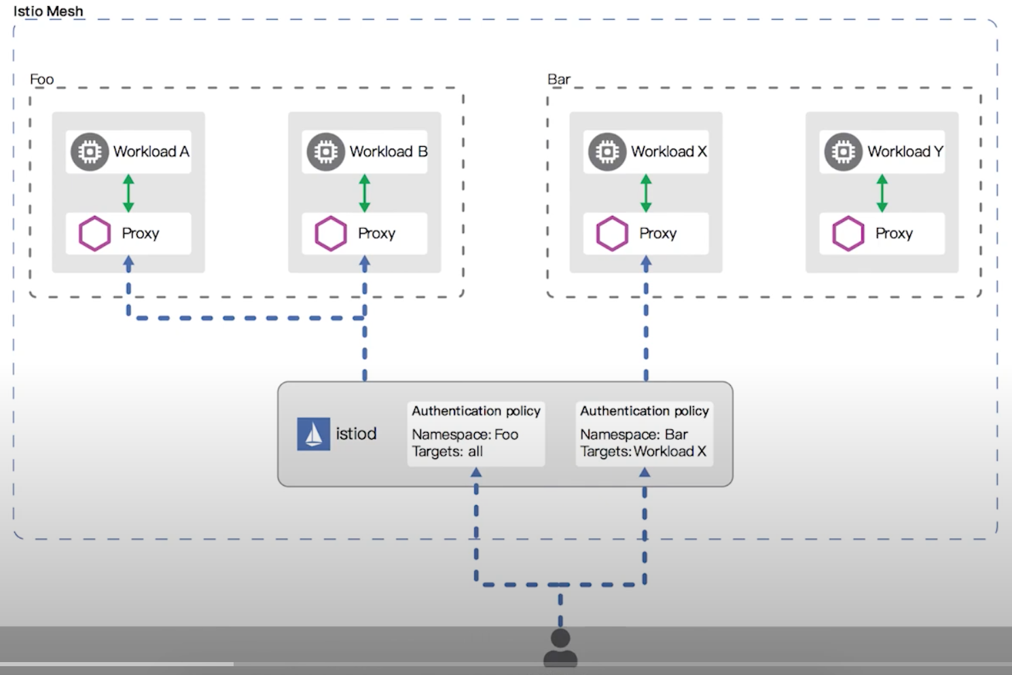This screenshot has height=675, width=1012.
Task: Click the green arrow between Workload Y and Proxy
Action: point(882,193)
